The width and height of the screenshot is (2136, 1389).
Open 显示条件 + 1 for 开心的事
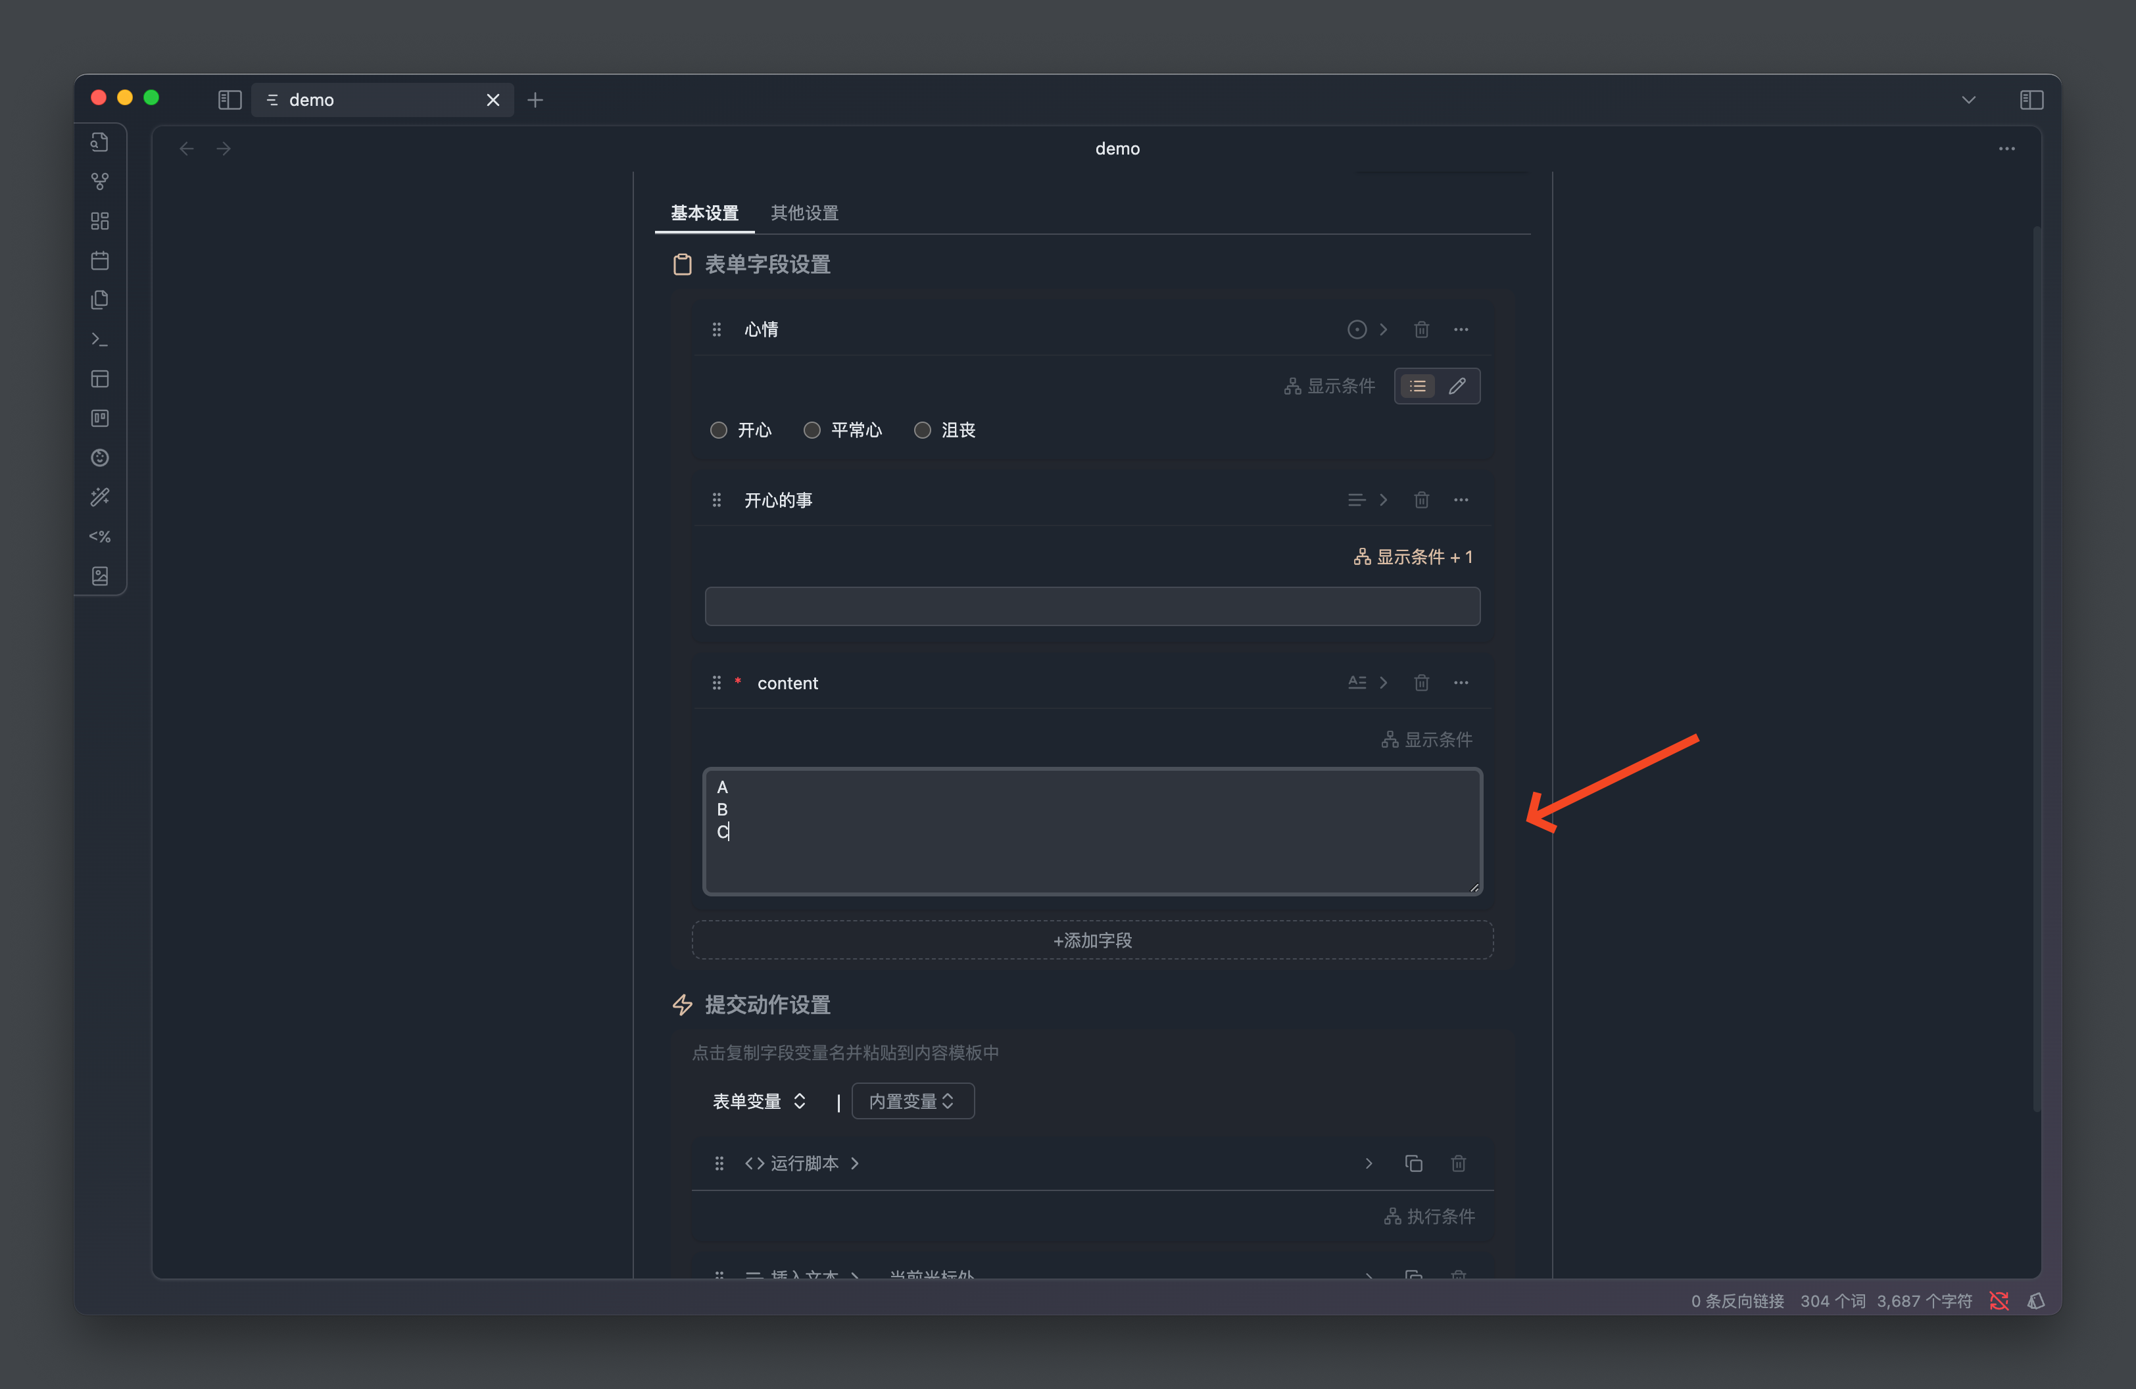1413,556
